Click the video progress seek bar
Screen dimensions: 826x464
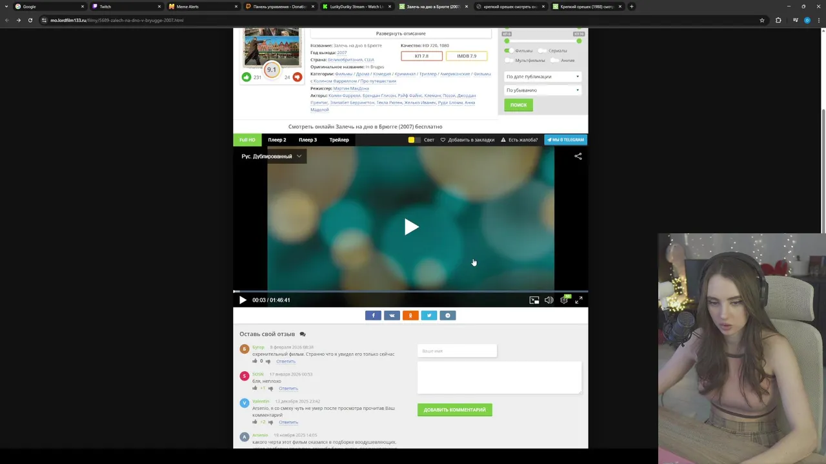pyautogui.click(x=410, y=291)
